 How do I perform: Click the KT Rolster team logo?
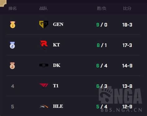pos(44,45)
